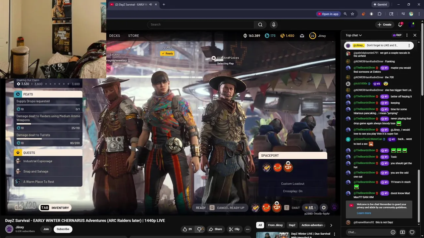Viewport: 424px width, 238px height.
Task: Select the DayZ filter chip
Action: pyautogui.click(x=292, y=225)
